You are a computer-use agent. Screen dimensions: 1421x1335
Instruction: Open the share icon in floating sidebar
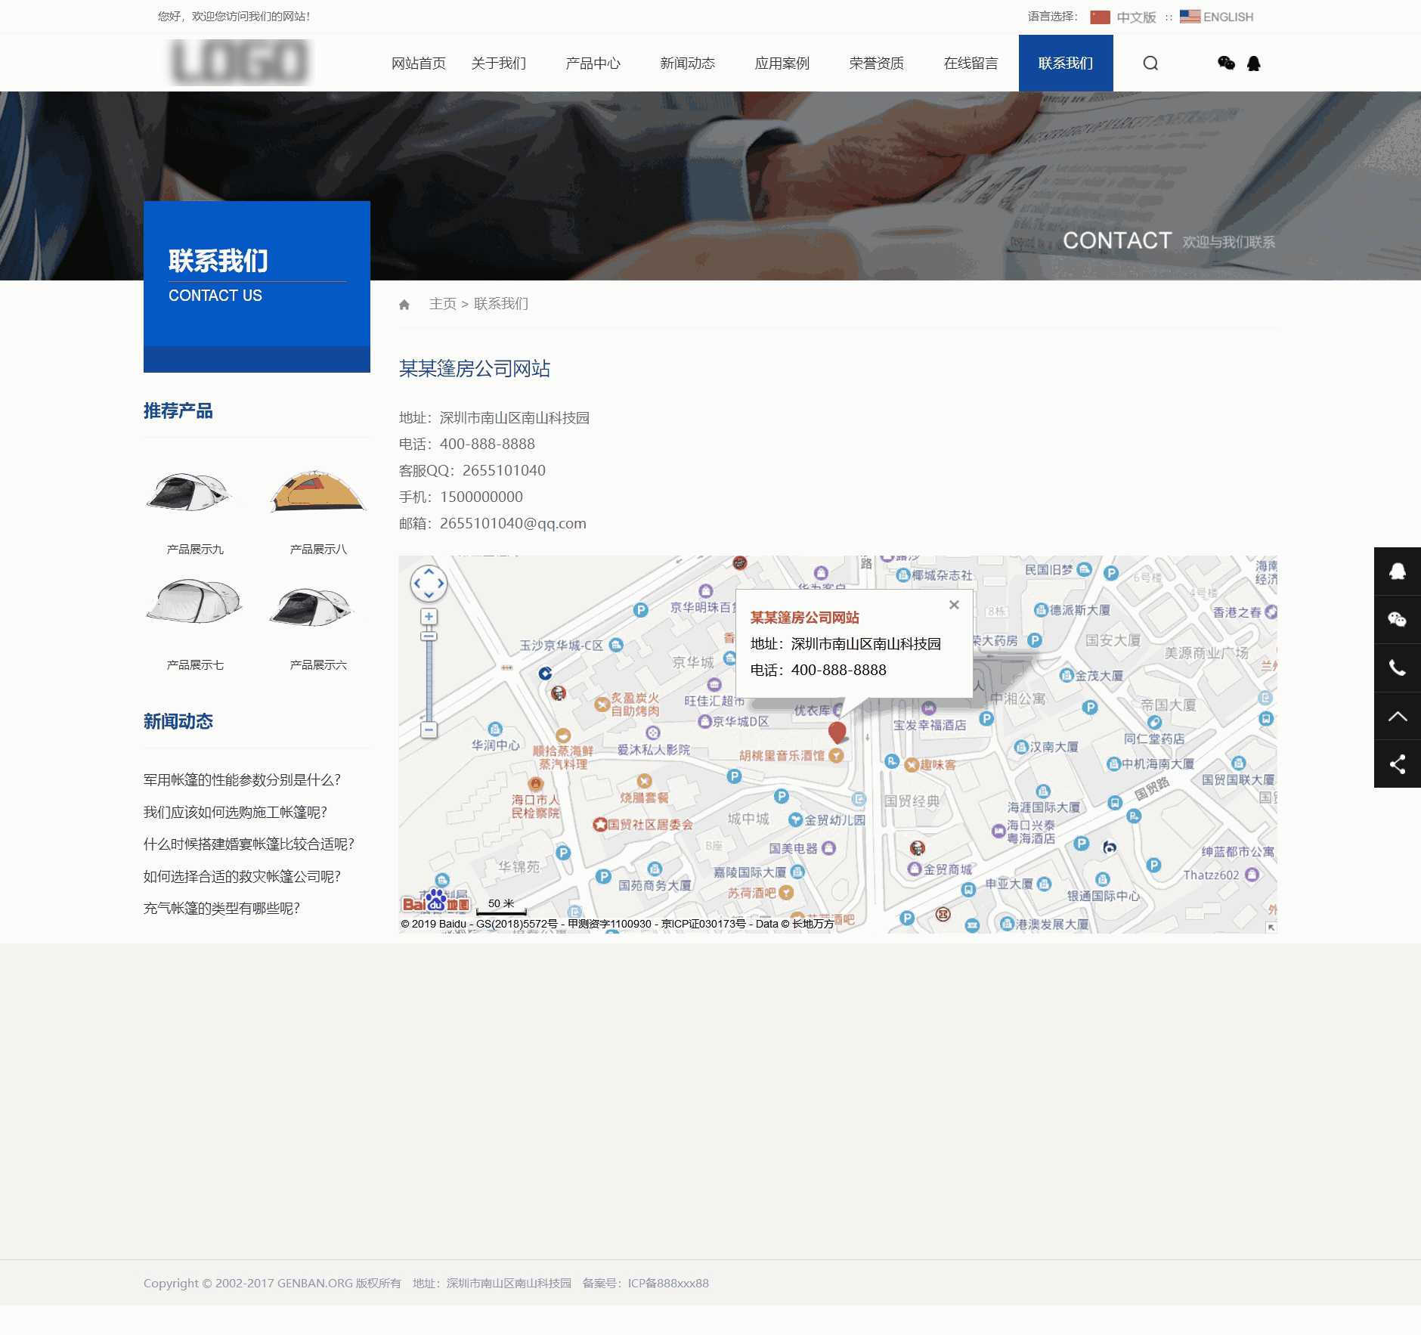1397,764
